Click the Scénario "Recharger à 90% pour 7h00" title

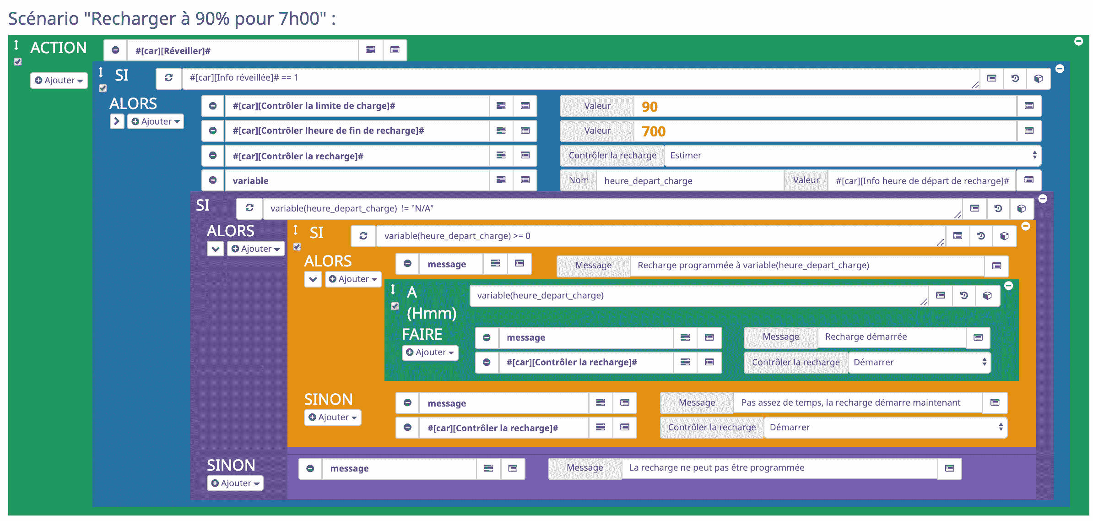point(172,18)
